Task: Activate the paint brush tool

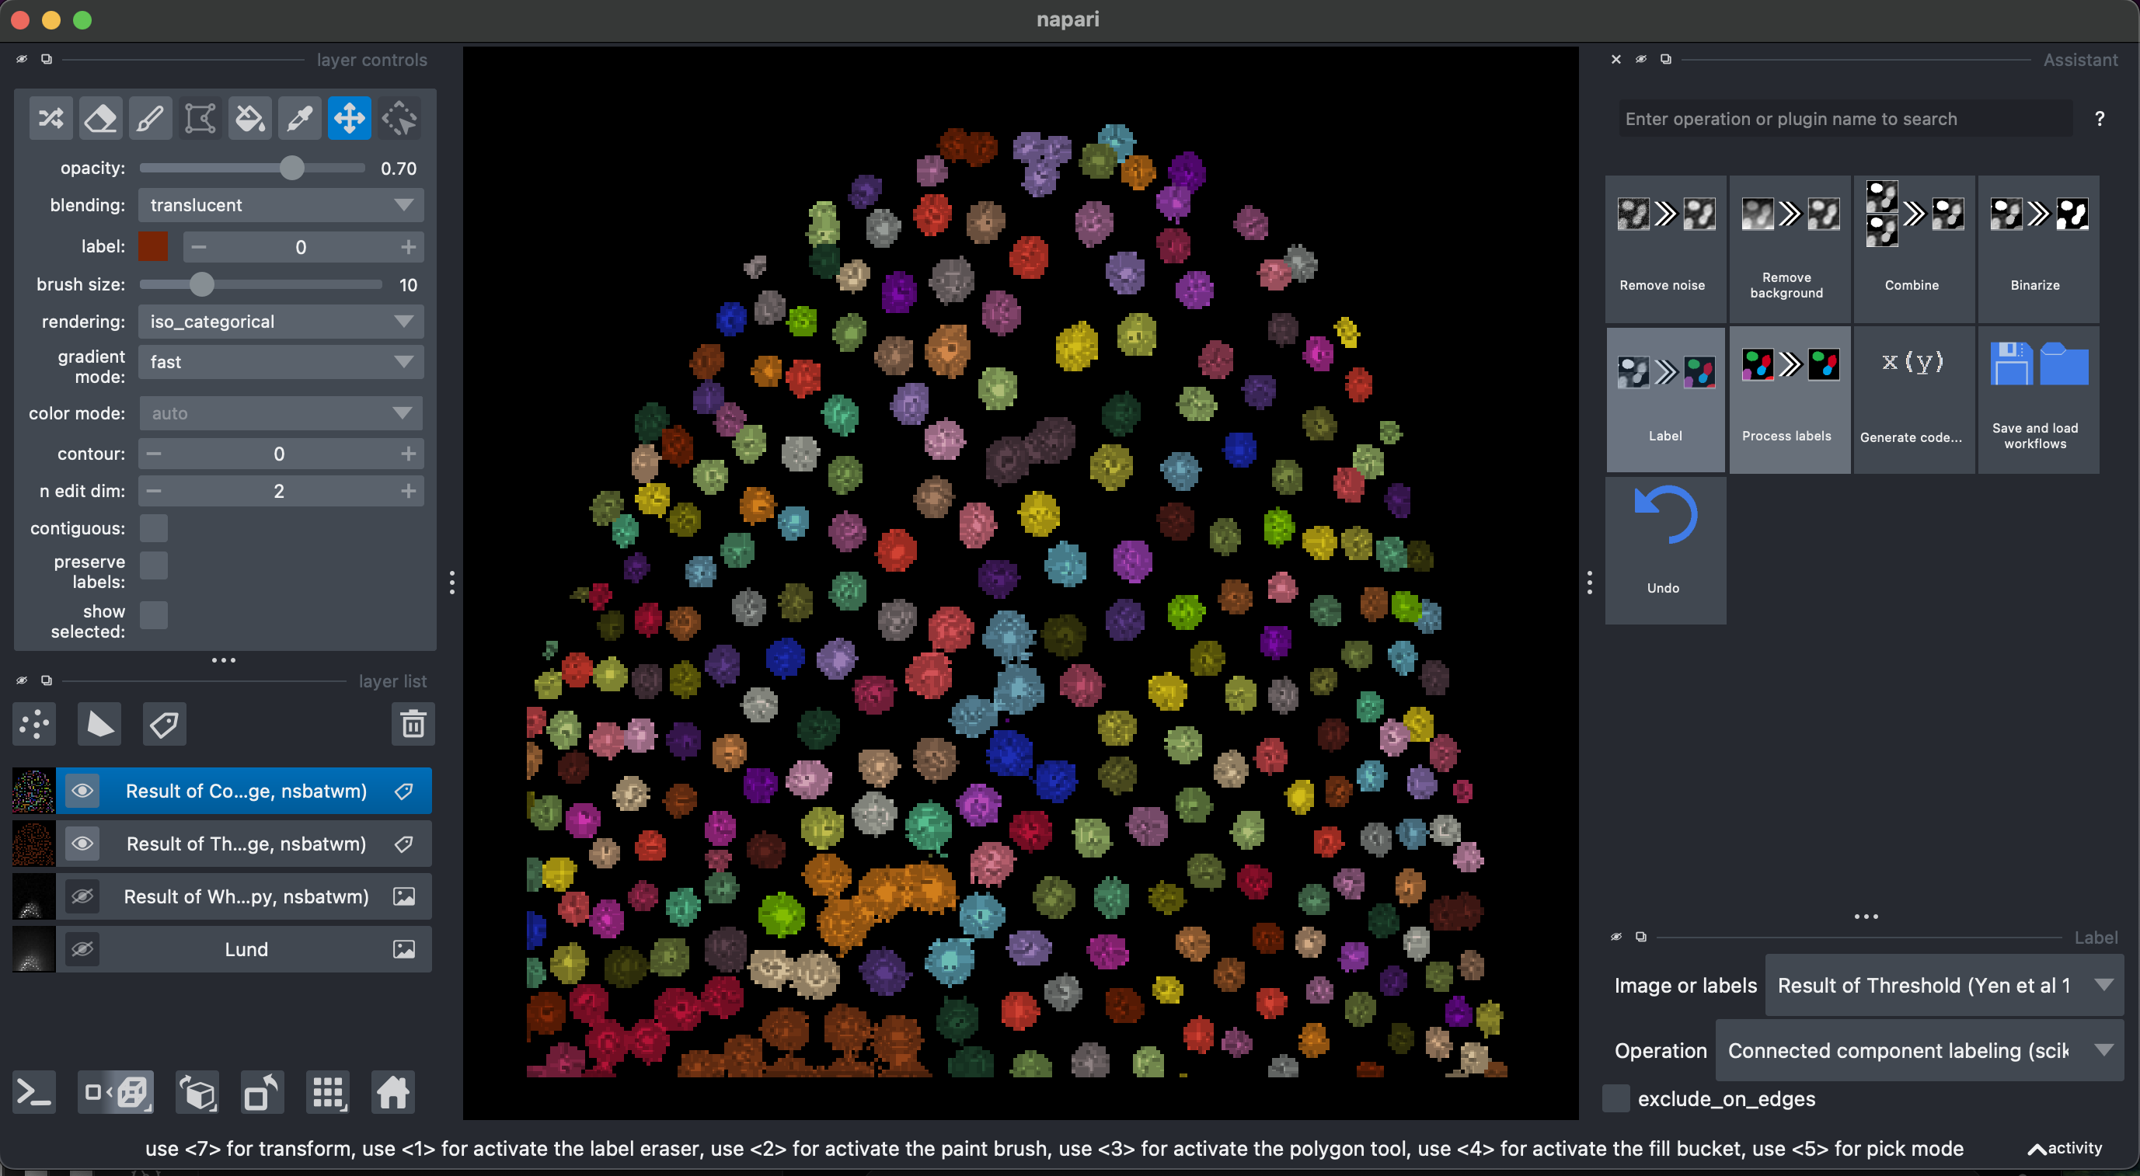Action: pyautogui.click(x=151, y=119)
